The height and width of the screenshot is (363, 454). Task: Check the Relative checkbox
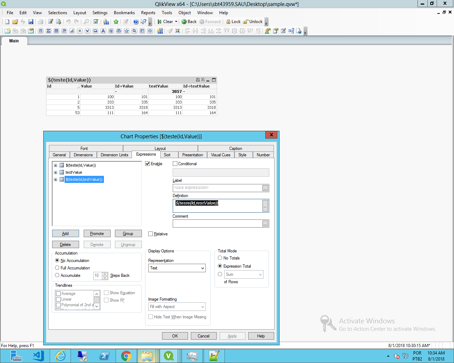150,234
